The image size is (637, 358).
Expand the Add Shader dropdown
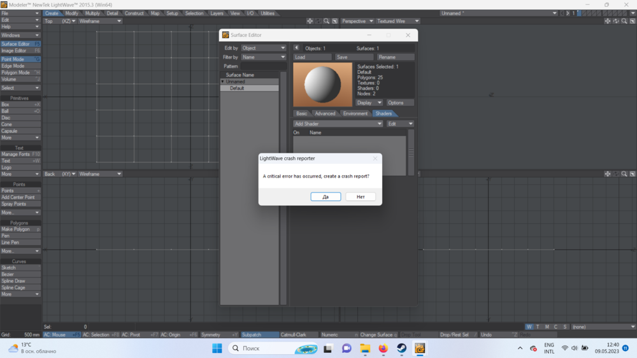[x=338, y=124]
